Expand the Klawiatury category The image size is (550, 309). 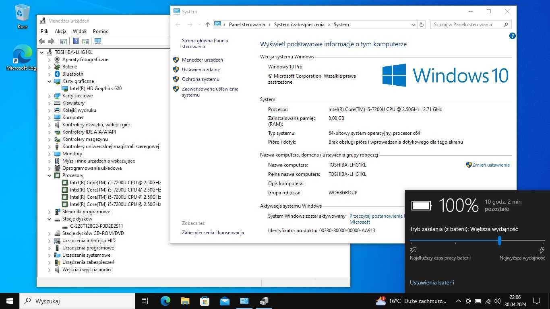(x=50, y=103)
